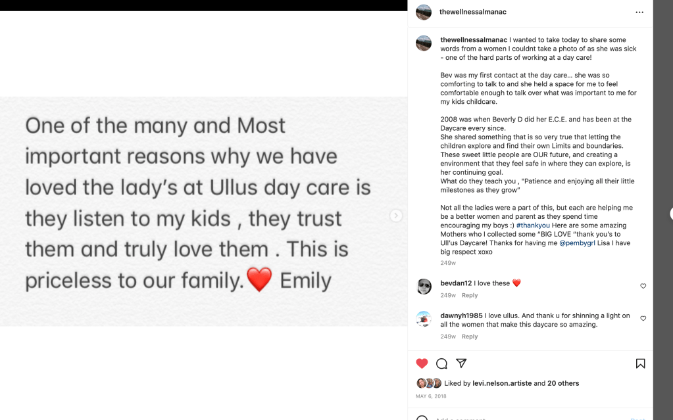The width and height of the screenshot is (673, 420).
Task: Open the three-dot more options menu
Action: (639, 12)
